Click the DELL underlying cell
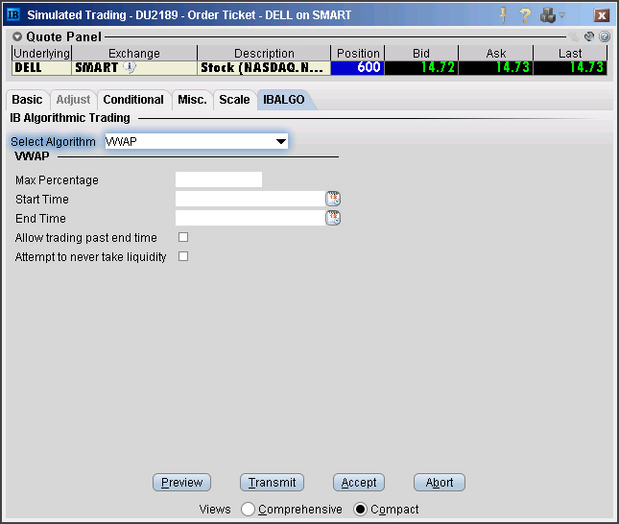Screen dimensions: 619x524 coord(41,67)
